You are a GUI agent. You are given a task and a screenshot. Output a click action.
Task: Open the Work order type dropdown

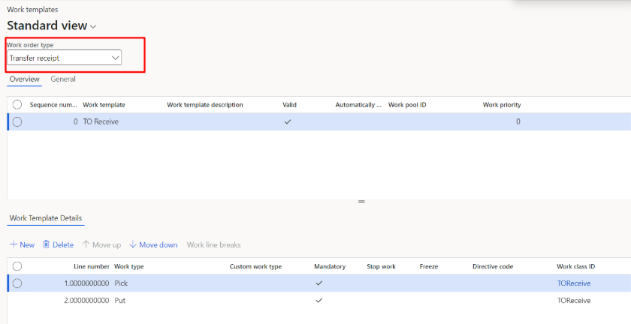click(115, 58)
